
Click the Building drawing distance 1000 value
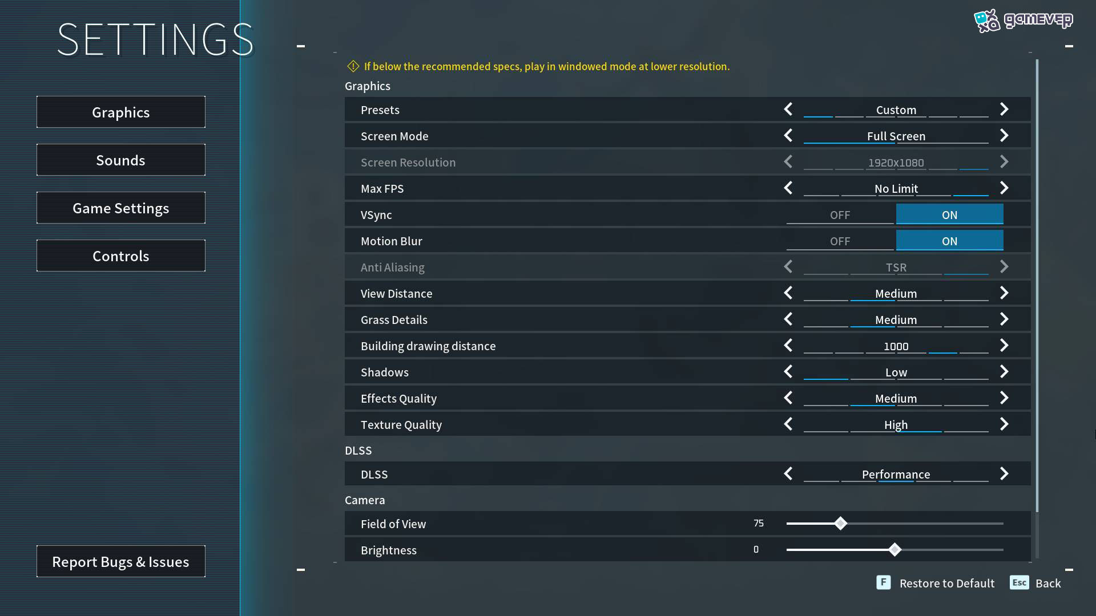click(x=896, y=346)
